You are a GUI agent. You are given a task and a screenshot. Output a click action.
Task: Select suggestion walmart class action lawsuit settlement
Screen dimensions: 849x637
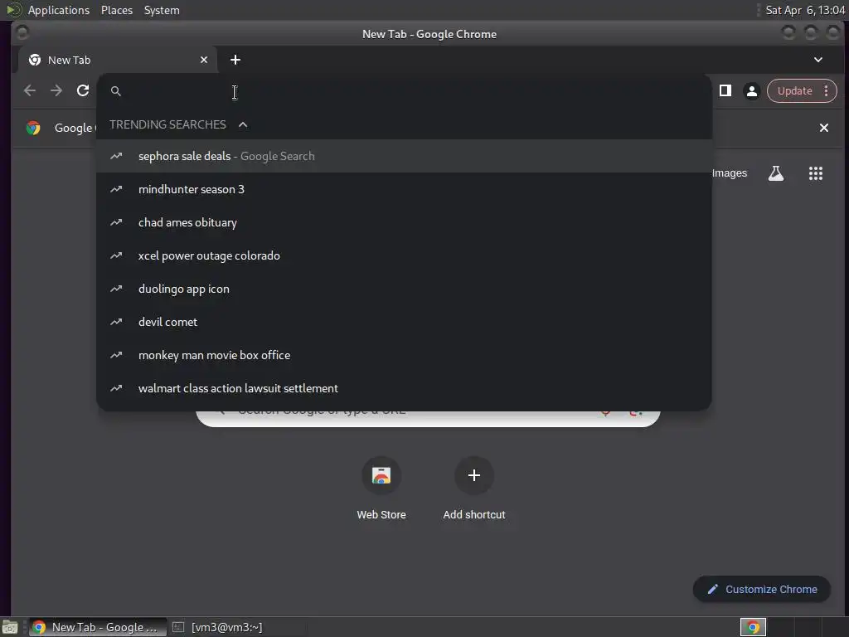[x=404, y=388]
